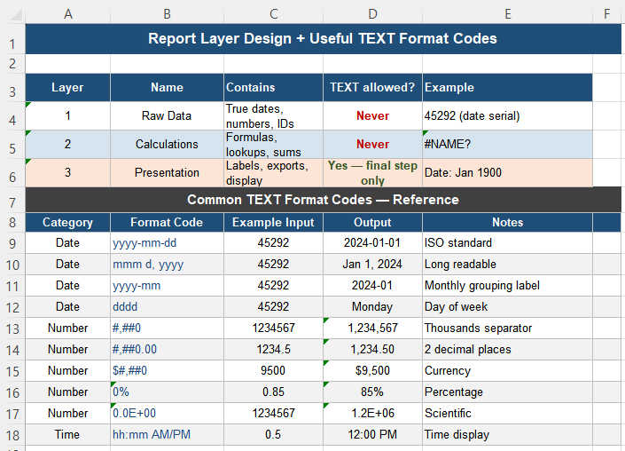Screen dimensions: 625x451
Task: Click the '1,234.50' output cell
Action: tap(372, 349)
